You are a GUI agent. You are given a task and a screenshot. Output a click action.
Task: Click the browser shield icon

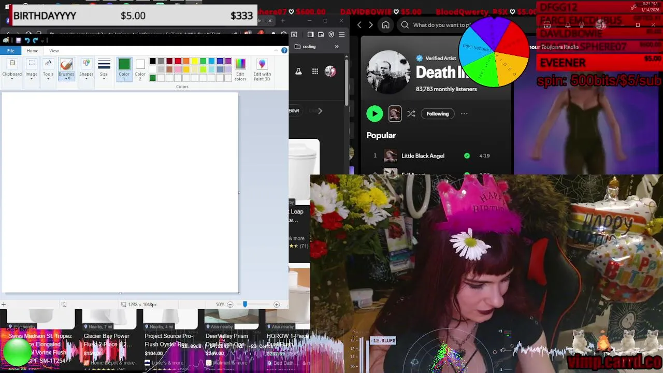tap(331, 35)
